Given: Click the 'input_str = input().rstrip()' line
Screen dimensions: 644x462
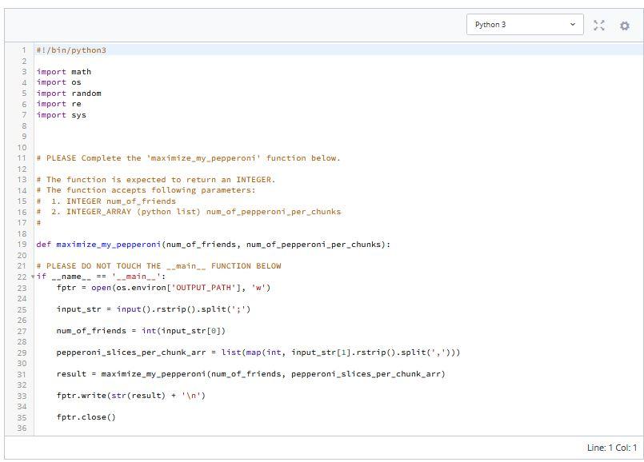Looking at the screenshot, I should [154, 309].
